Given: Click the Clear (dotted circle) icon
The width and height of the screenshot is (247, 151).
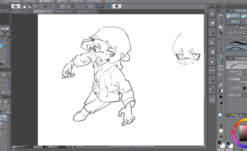Looking at the screenshot, I should point(57,6).
